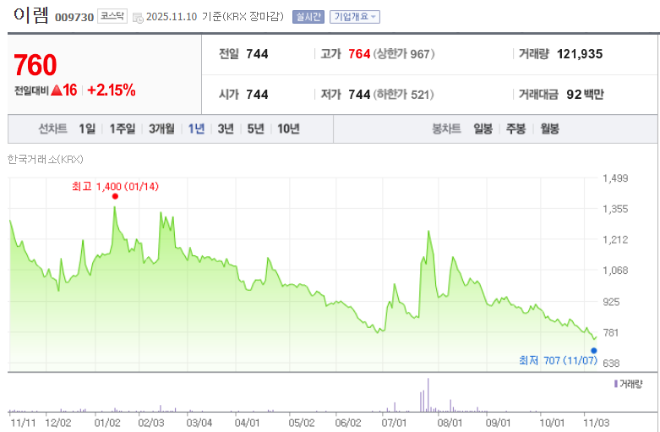Image resolution: width=660 pixels, height=432 pixels.
Task: Click the 거래량 value 121,935
Action: 580,54
